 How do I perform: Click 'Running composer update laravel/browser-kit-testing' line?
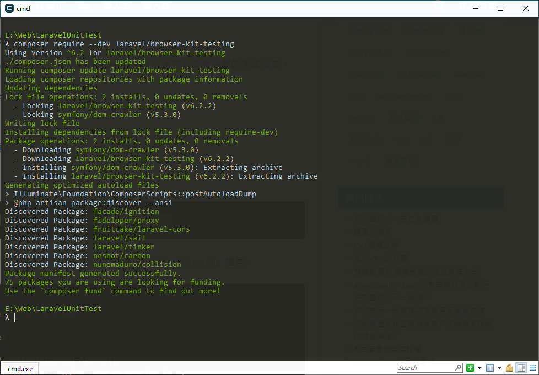117,71
